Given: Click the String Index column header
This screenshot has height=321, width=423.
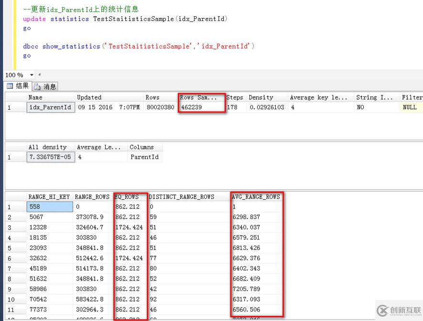Looking at the screenshot, I should 377,97.
